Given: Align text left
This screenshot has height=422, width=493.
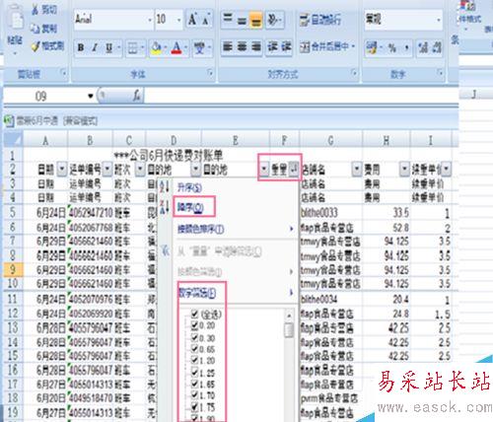Looking at the screenshot, I should point(228,46).
